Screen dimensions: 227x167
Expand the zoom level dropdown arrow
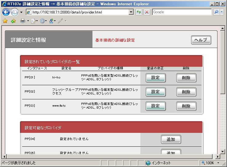(x=218, y=163)
